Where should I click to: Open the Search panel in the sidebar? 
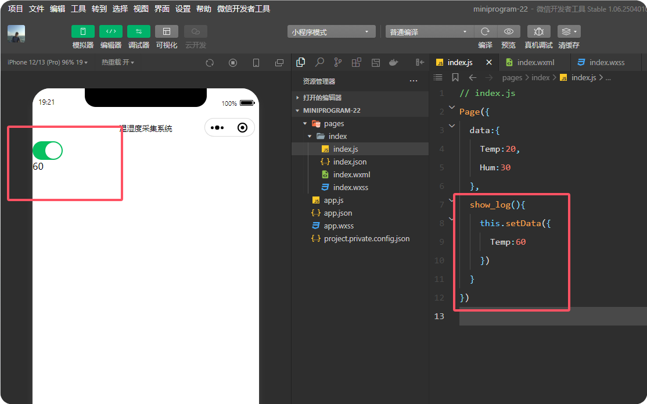[x=319, y=62]
